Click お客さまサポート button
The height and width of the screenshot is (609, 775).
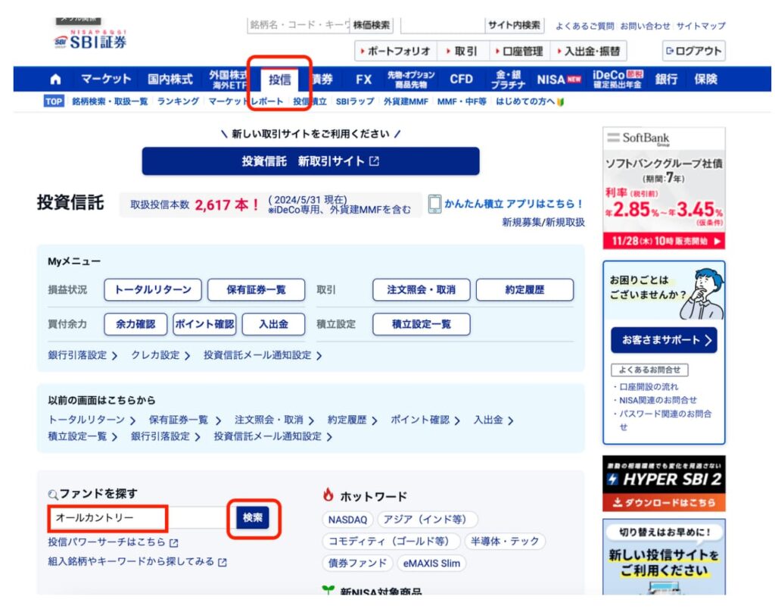click(664, 340)
